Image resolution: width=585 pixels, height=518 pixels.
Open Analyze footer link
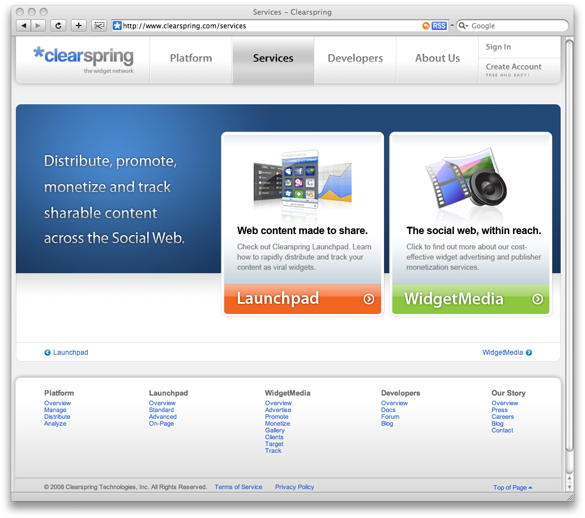click(55, 423)
